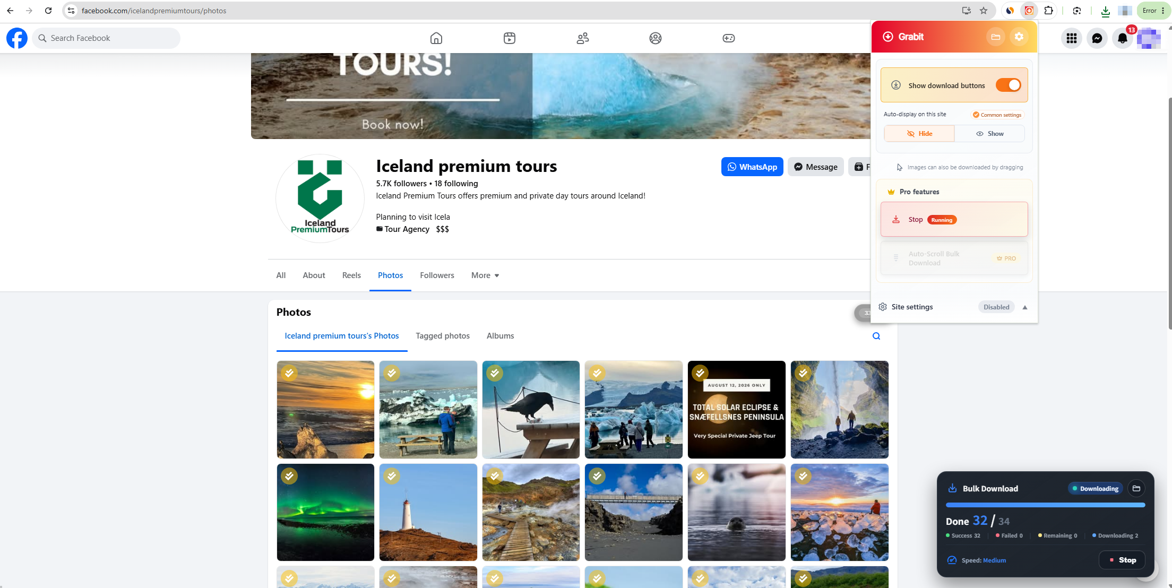Click the browser back arrow
Viewport: 1172px width, 588px height.
tap(10, 11)
